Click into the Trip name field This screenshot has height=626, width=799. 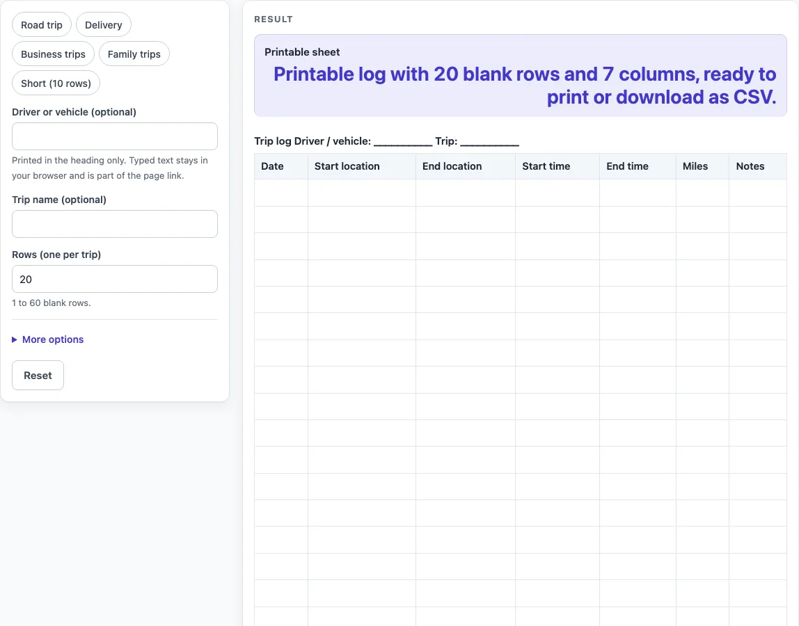point(115,224)
